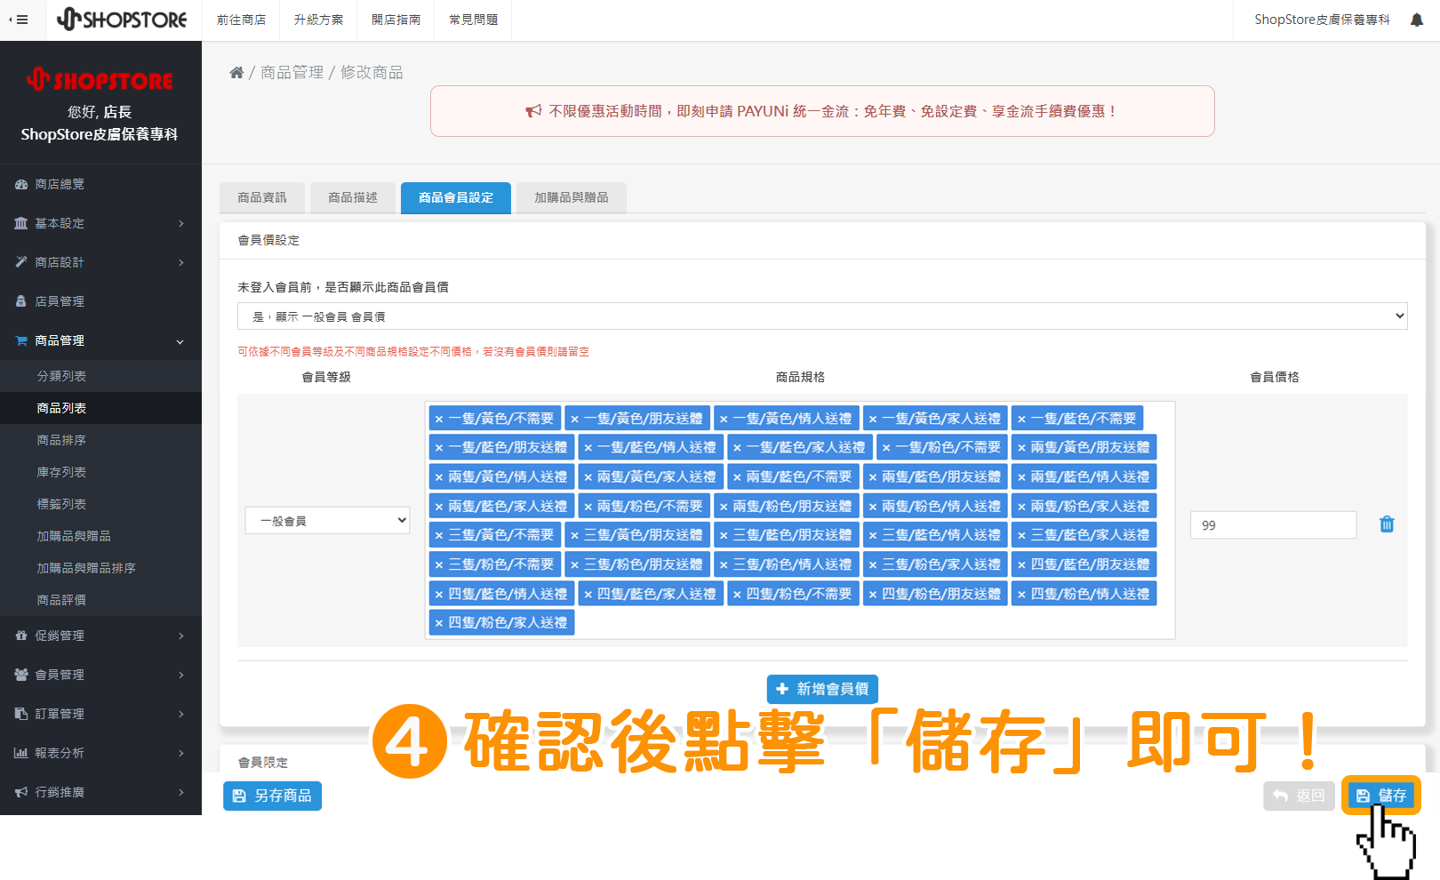Click the 行銷推廣 megaphone icon
The image size is (1440, 880).
(20, 792)
